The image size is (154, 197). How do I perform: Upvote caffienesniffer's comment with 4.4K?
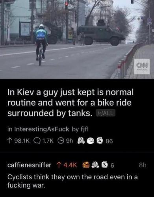(x=58, y=165)
